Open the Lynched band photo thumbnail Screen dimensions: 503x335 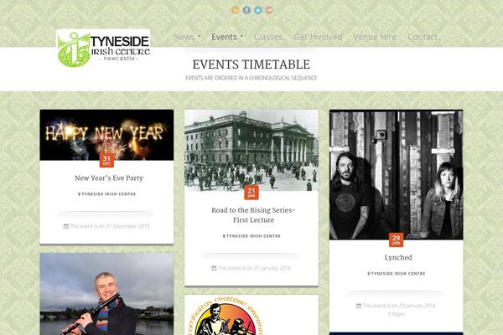tap(397, 175)
